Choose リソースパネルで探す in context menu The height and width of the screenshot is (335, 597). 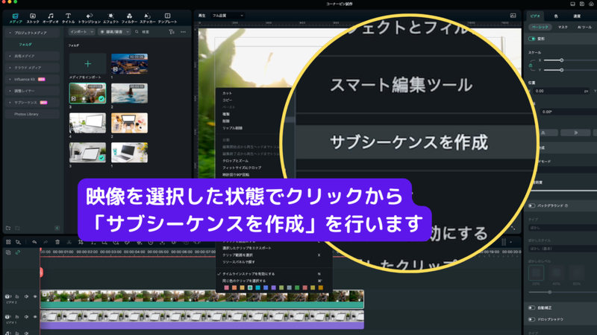[239, 262]
